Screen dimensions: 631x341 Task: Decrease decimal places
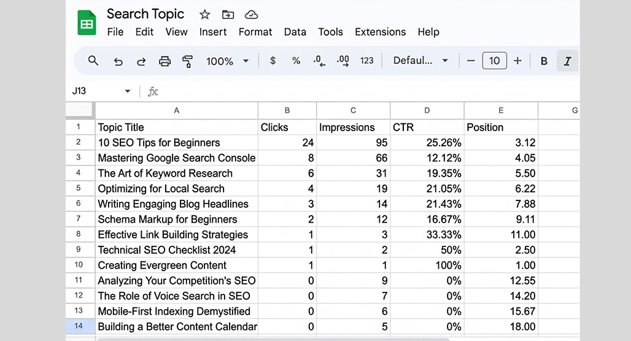[x=319, y=61]
